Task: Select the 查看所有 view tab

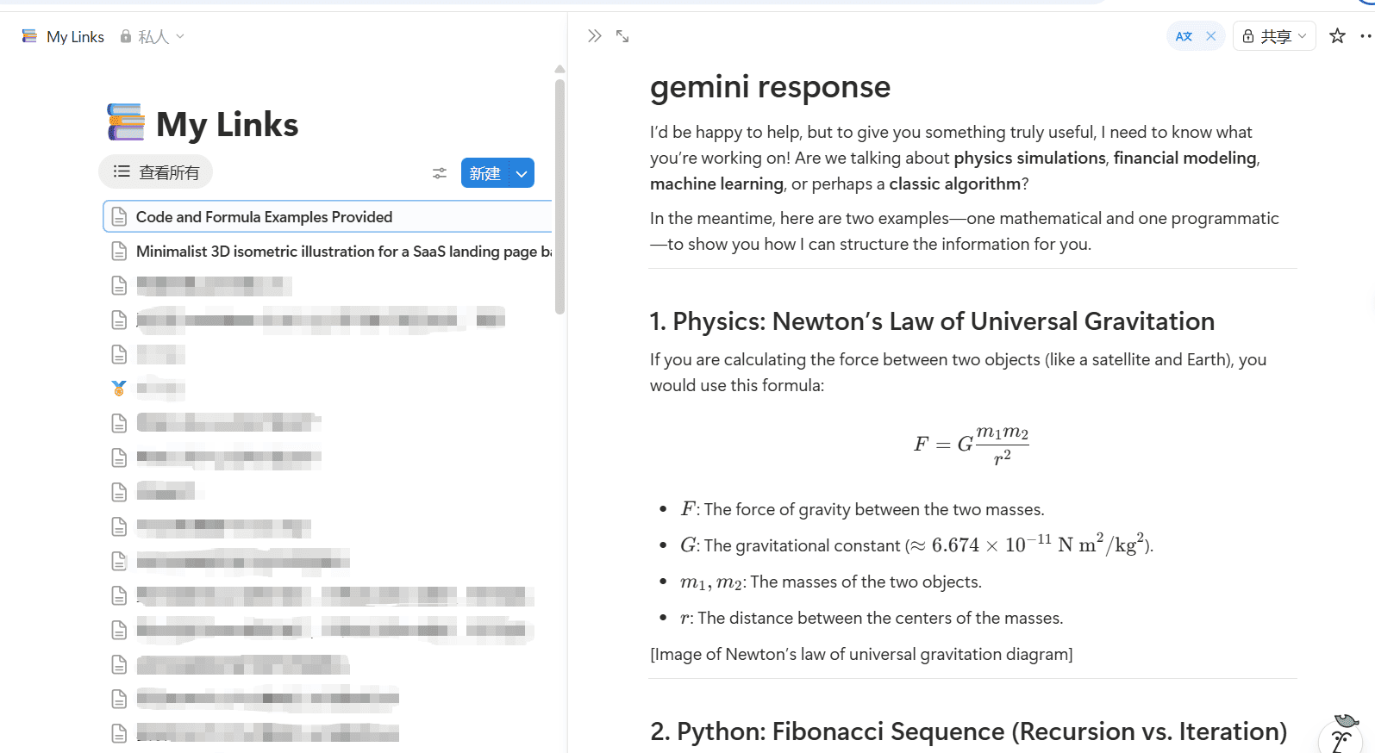Action: [156, 172]
